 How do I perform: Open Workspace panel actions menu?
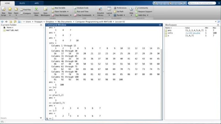click(x=218, y=25)
